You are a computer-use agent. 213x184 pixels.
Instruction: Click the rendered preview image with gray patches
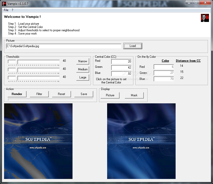(38, 141)
